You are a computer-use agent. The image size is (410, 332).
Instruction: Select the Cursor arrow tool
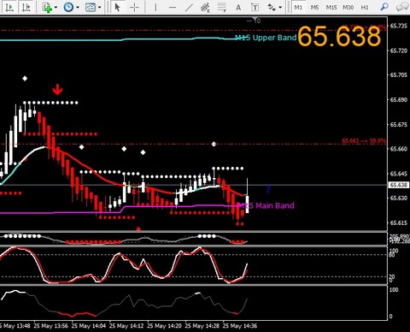[x=117, y=7]
